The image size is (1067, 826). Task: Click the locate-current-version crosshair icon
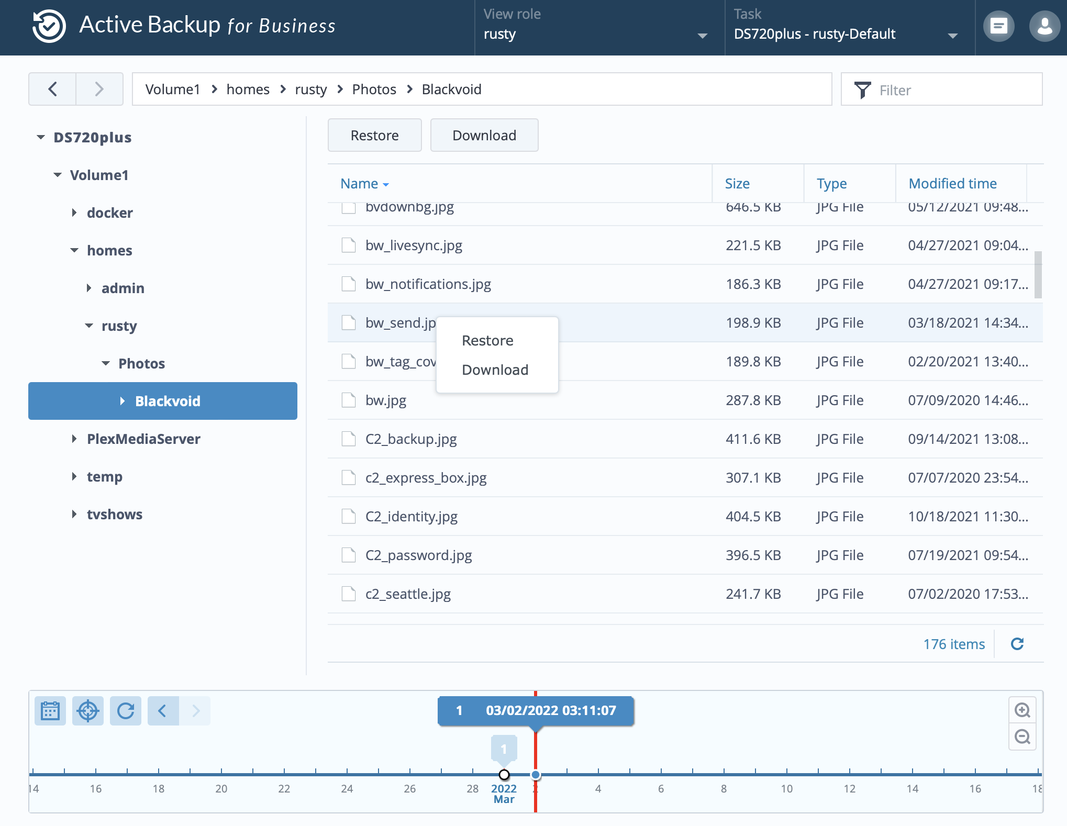(x=88, y=711)
